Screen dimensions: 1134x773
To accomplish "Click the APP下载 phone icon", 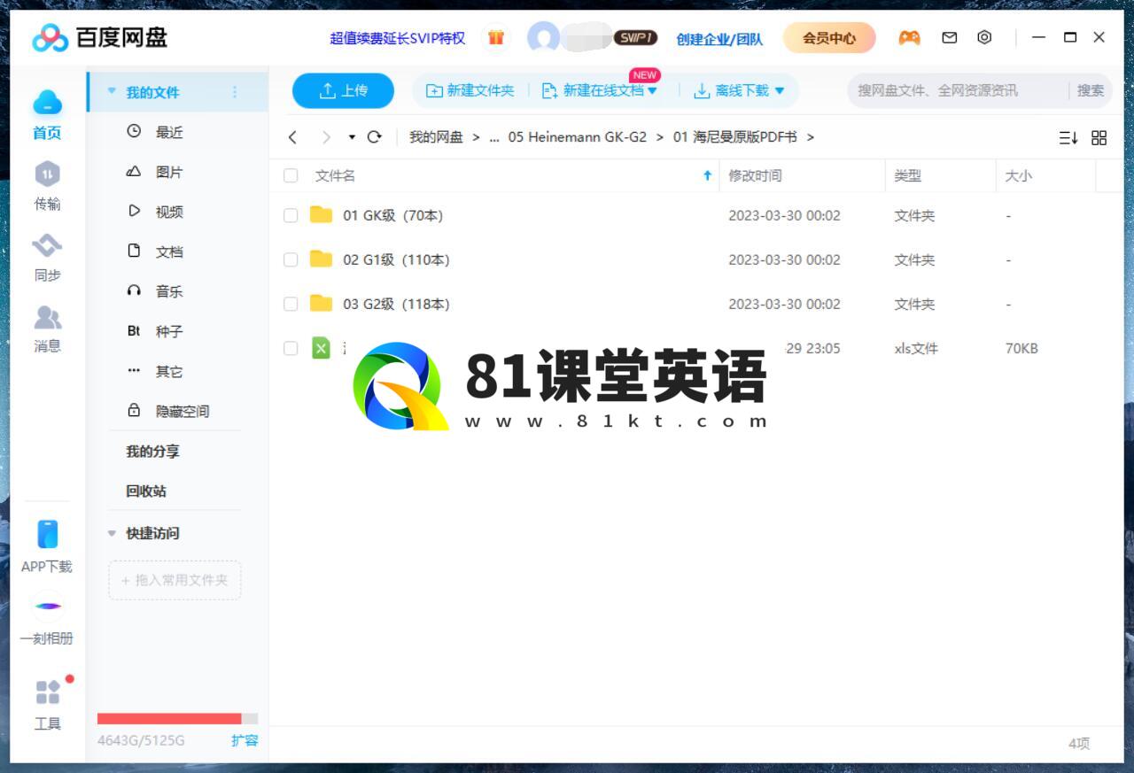I will point(47,534).
